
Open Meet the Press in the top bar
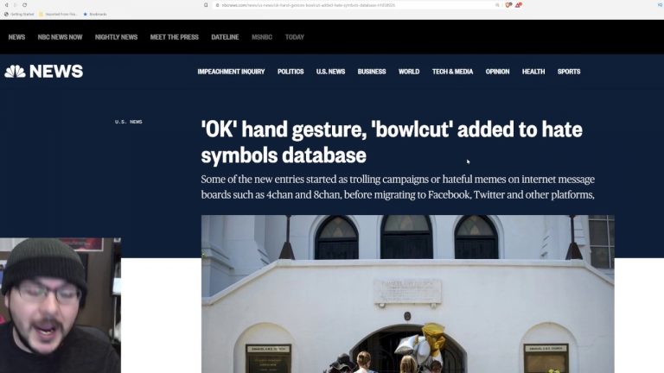174,37
